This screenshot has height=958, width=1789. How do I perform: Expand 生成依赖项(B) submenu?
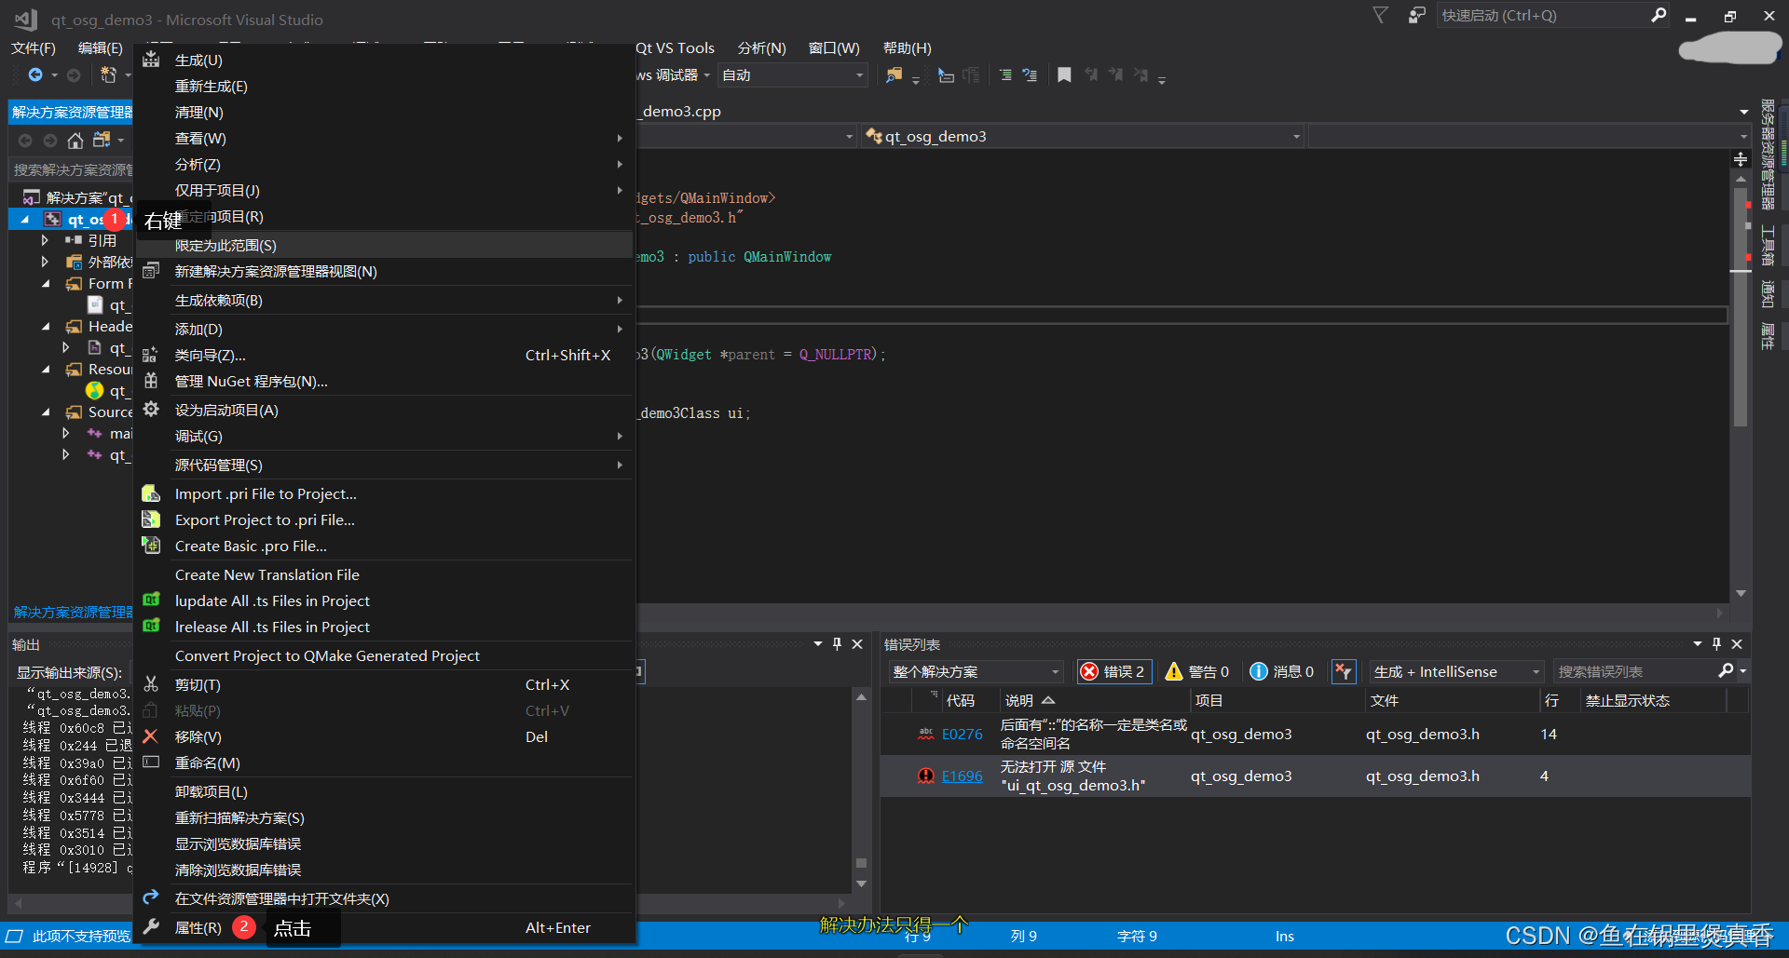[x=384, y=301]
